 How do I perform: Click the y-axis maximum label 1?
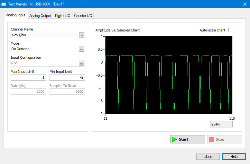pyautogui.click(x=102, y=37)
